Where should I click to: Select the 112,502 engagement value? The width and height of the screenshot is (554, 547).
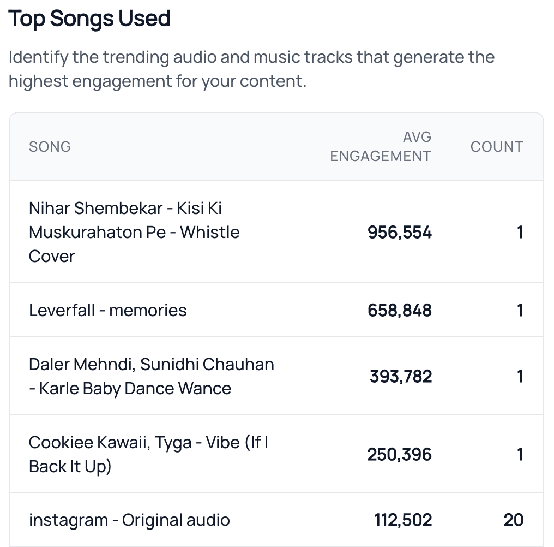coord(402,520)
